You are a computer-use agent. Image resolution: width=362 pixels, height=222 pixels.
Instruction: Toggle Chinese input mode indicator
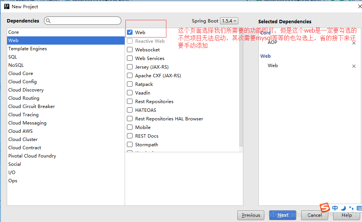pyautogui.click(x=335, y=208)
